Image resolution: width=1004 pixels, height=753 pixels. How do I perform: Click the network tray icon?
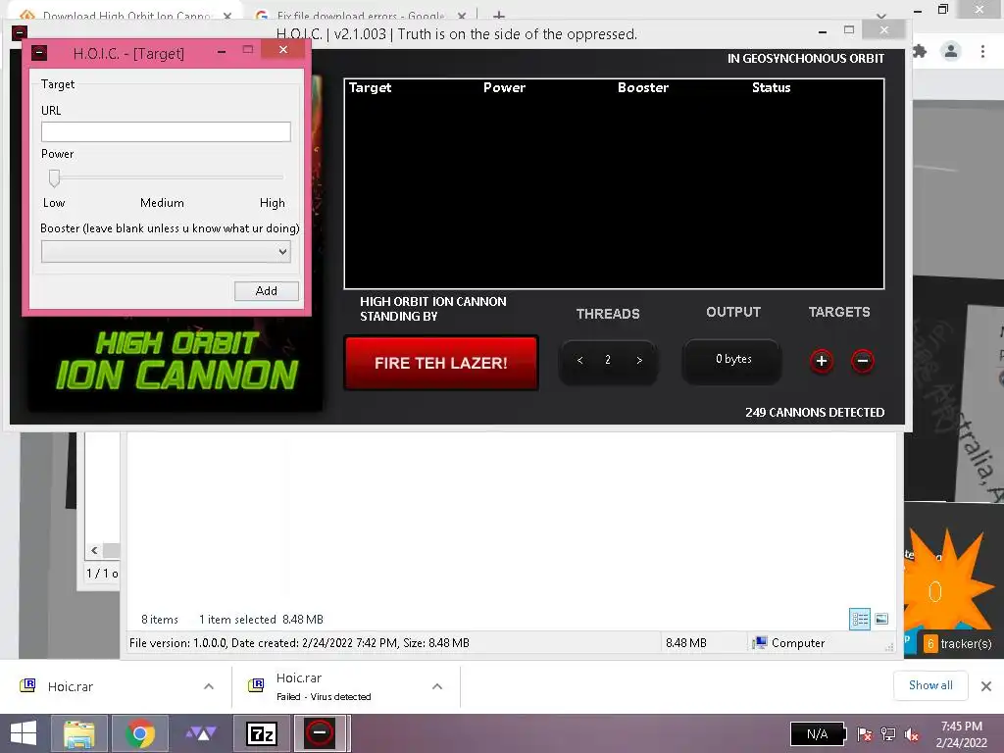(888, 734)
